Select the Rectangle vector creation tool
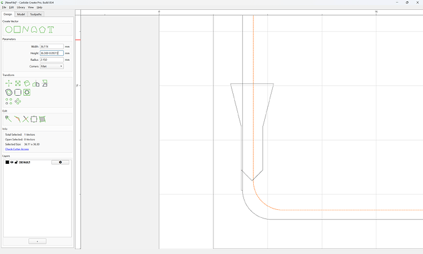Screen dimensions: 423x254 pos(17,29)
